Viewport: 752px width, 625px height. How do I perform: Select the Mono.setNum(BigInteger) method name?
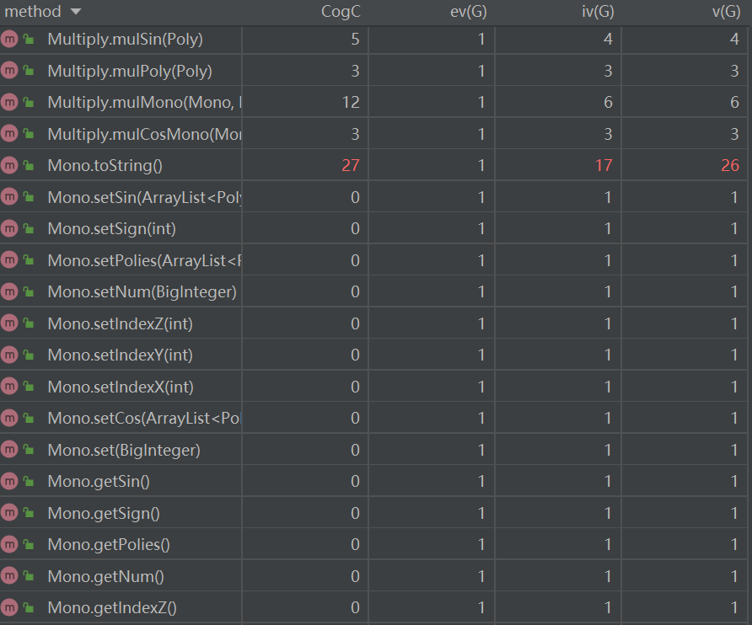(x=142, y=292)
